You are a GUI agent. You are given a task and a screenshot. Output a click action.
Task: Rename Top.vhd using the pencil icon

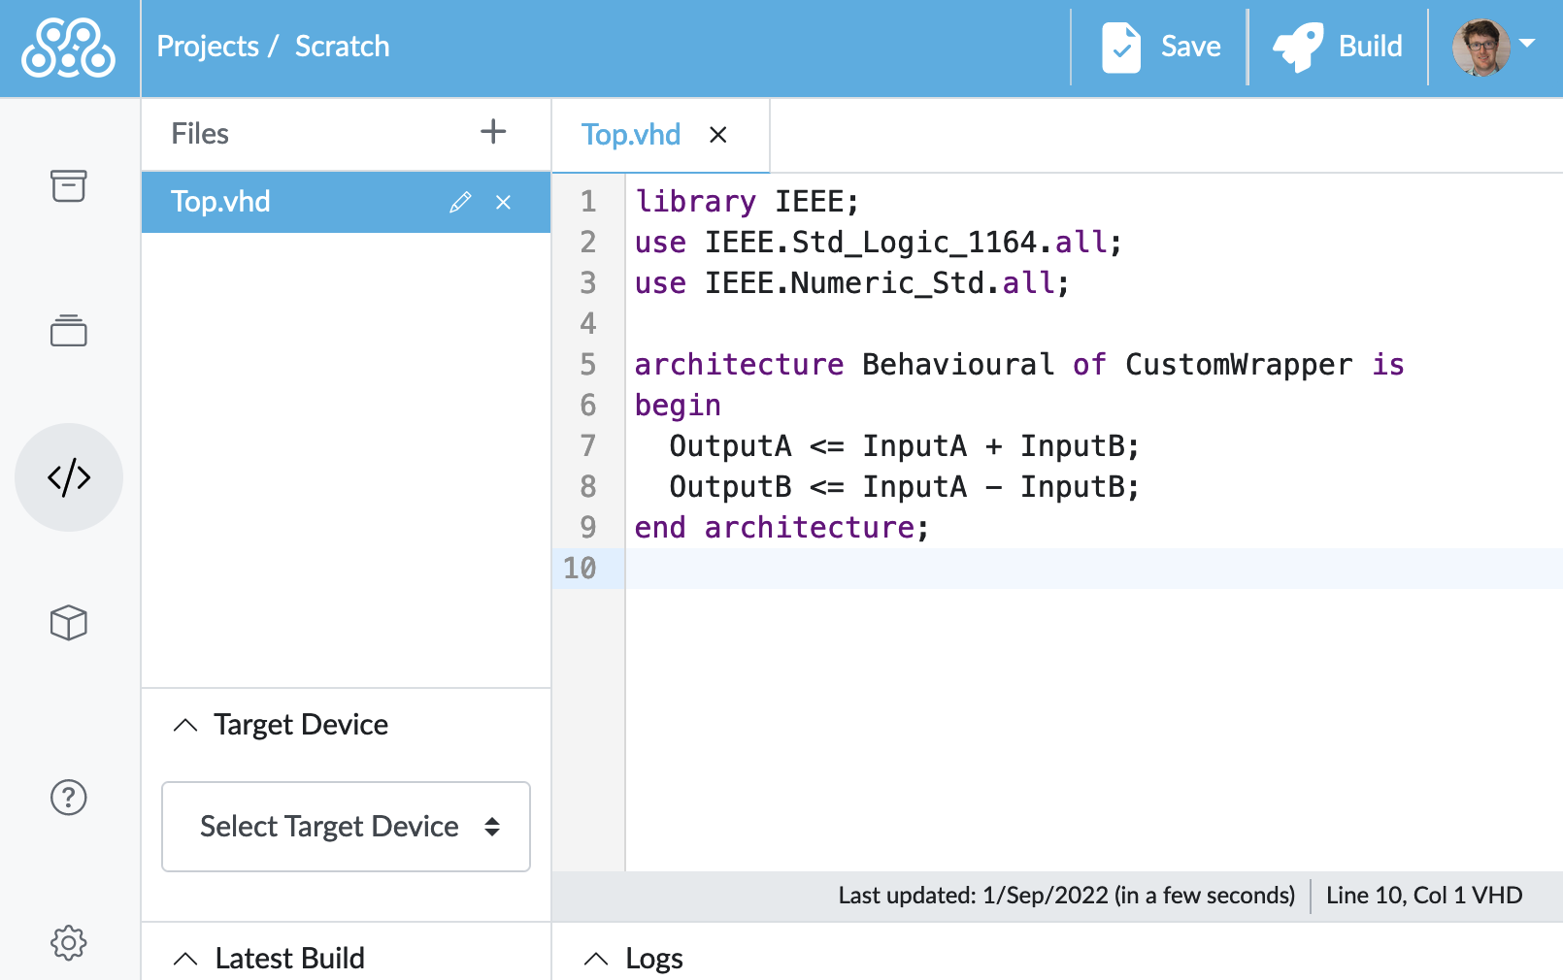tap(460, 202)
